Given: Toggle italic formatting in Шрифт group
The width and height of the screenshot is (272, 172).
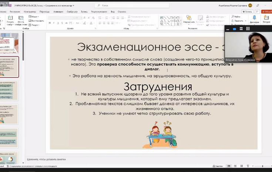Looking at the screenshot, I should pos(54,23).
